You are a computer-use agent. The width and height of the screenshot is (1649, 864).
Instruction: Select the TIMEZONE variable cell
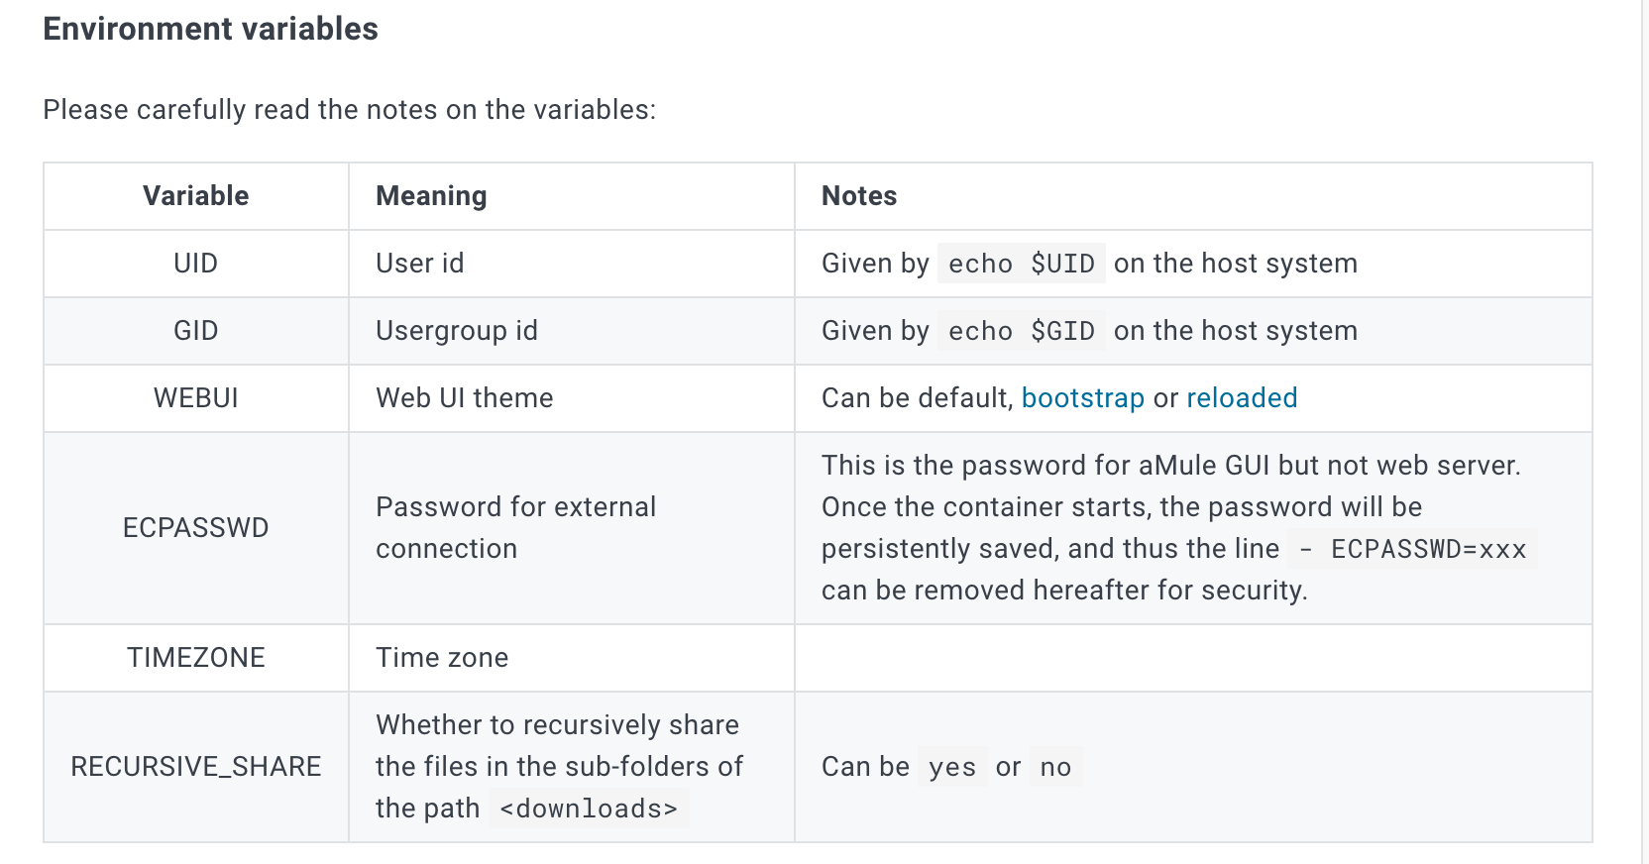tap(195, 658)
